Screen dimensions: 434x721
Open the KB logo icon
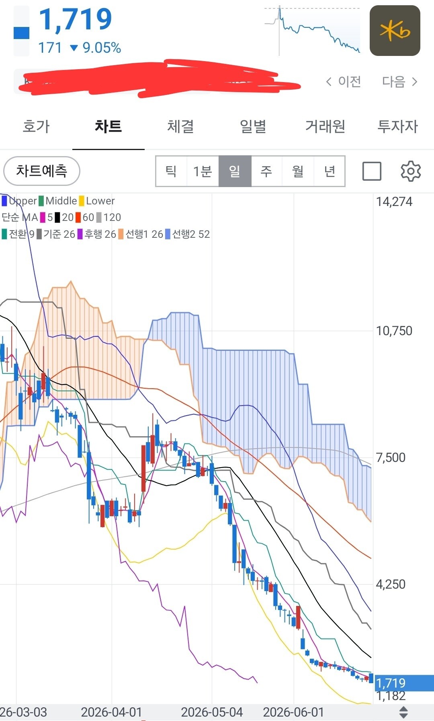(x=395, y=31)
